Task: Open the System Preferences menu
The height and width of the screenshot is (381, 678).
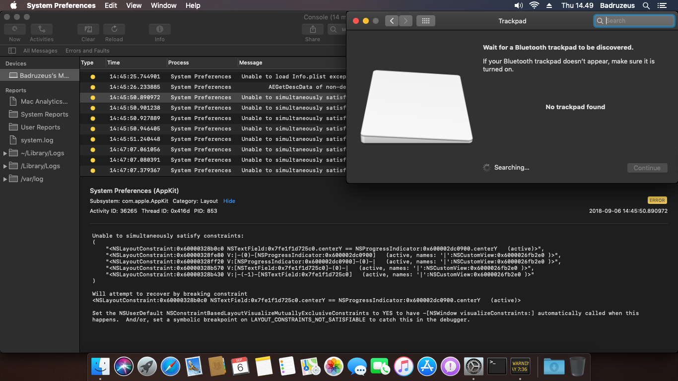Action: 61,5
